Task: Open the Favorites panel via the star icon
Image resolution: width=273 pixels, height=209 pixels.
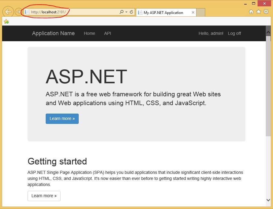Action: click(258, 11)
